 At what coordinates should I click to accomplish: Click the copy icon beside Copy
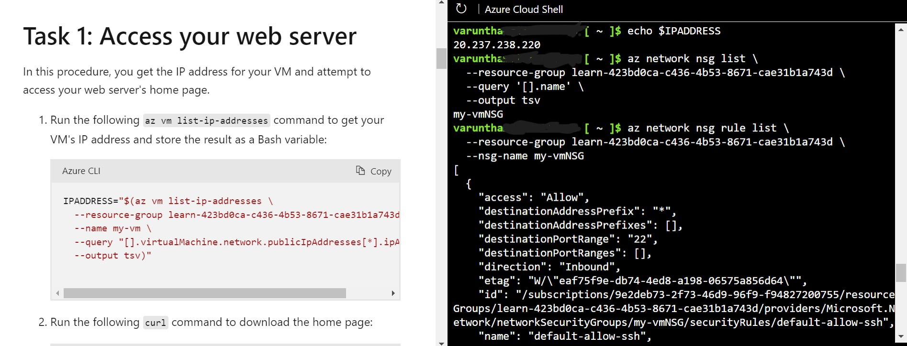click(x=360, y=171)
